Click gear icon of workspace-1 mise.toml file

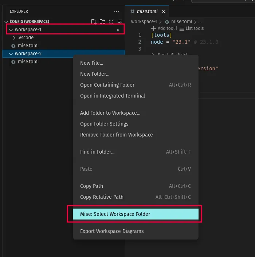click(x=13, y=46)
